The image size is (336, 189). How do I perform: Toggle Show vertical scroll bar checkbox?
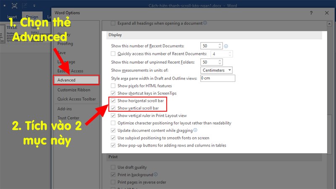click(113, 108)
